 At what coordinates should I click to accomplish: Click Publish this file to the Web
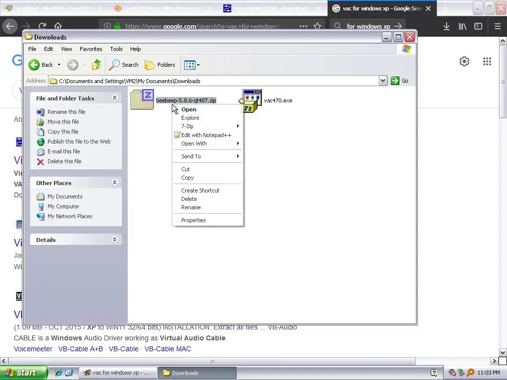click(x=74, y=142)
